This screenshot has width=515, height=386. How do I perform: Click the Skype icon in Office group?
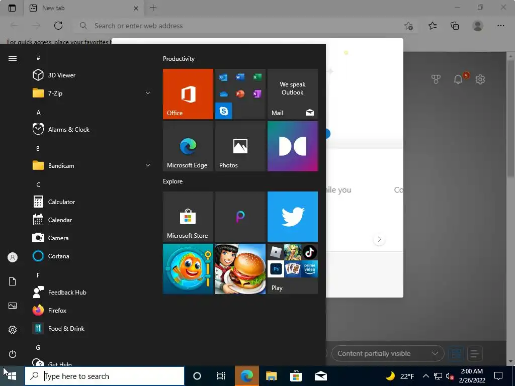224,111
